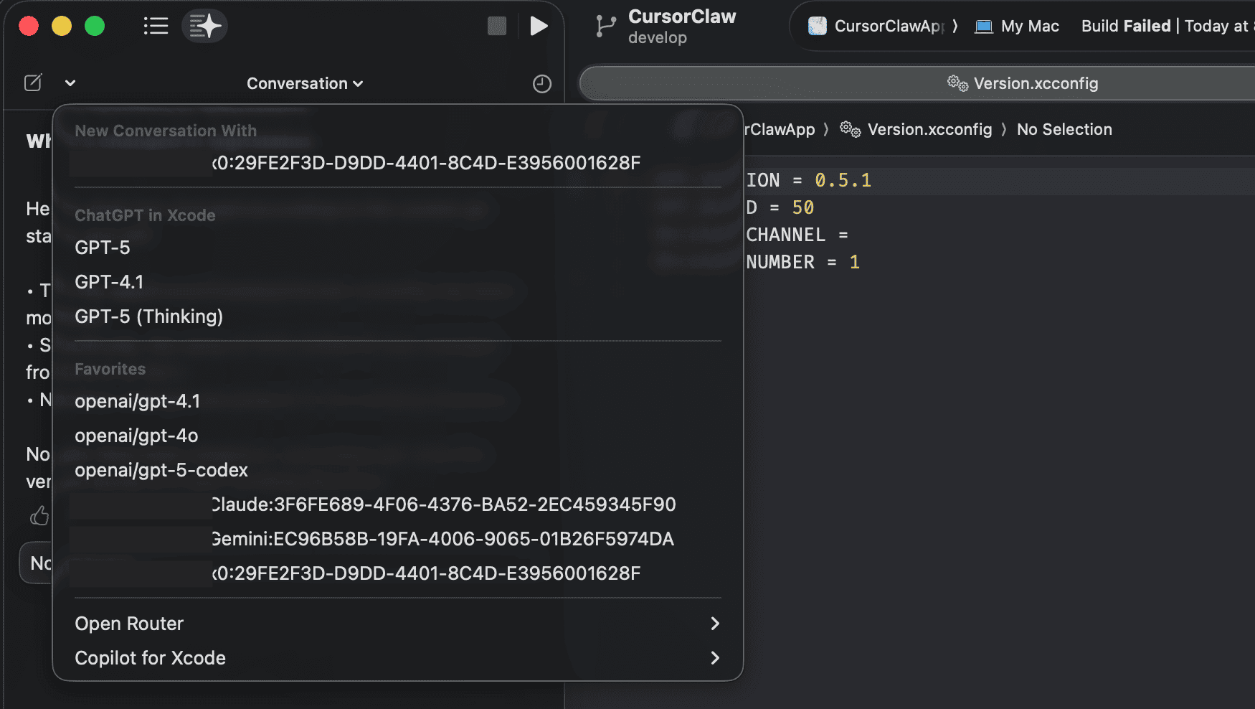Click the gear icon beside Version.xcconfig breadcrumb

[851, 130]
